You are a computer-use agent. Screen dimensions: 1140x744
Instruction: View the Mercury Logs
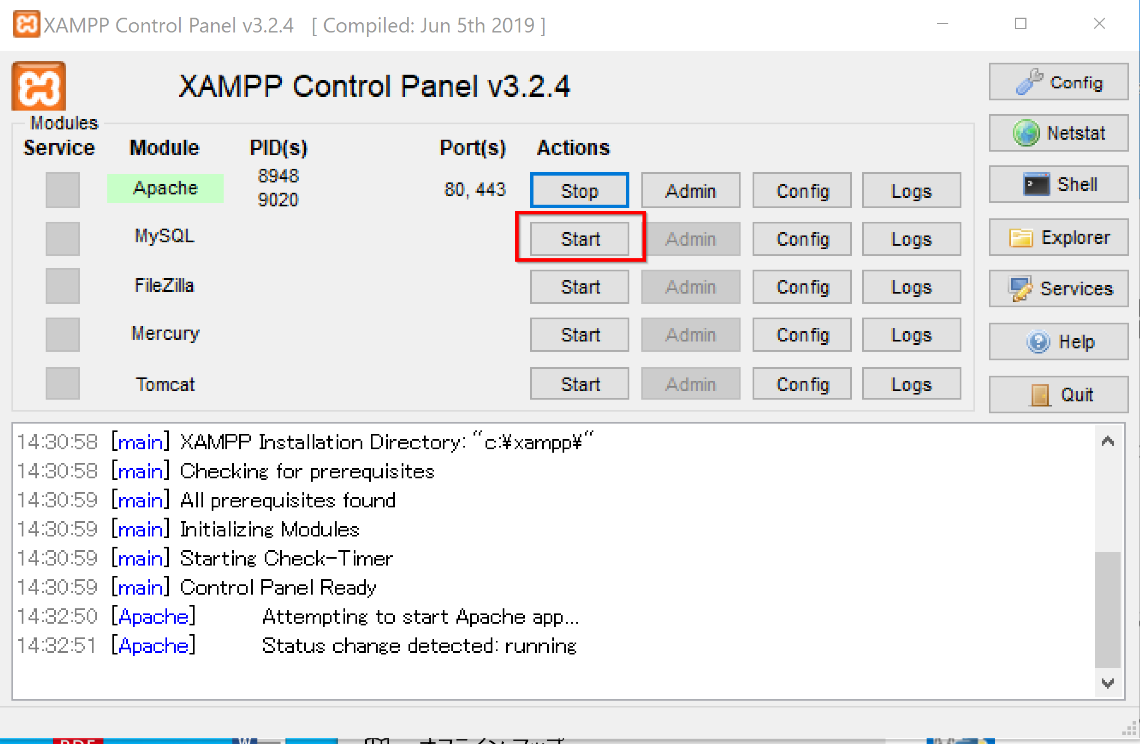click(x=911, y=335)
